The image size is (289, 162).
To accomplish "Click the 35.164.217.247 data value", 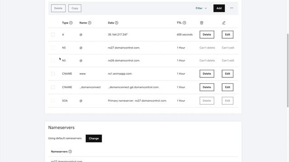I will pyautogui.click(x=117, y=35).
